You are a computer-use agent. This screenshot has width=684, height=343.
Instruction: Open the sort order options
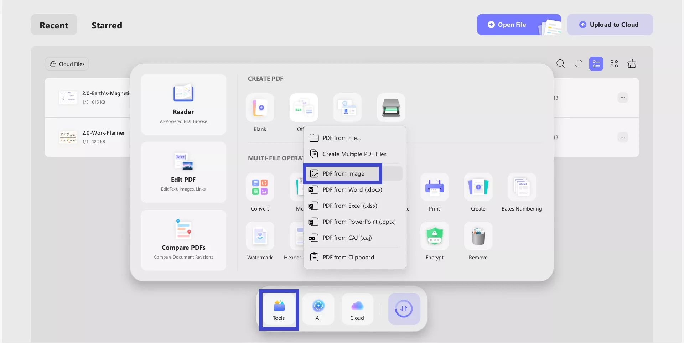pos(578,64)
